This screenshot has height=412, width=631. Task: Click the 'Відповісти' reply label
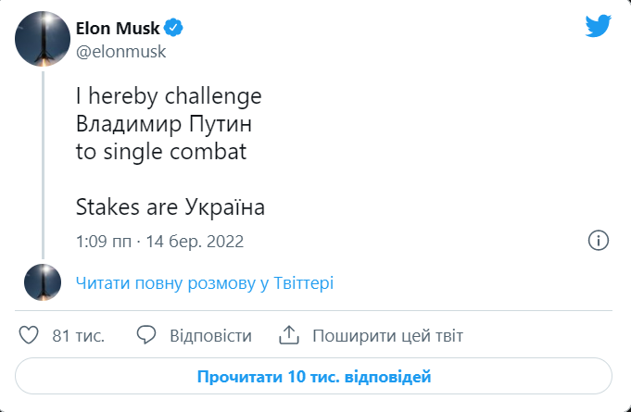210,335
